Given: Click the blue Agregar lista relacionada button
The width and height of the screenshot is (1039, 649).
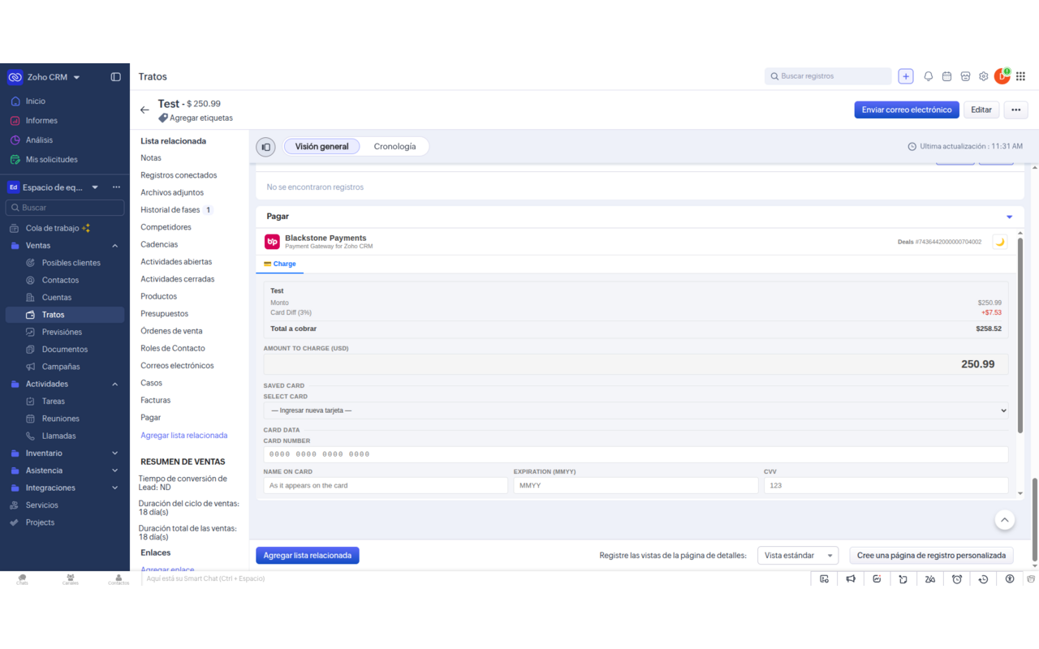Looking at the screenshot, I should click(x=308, y=556).
